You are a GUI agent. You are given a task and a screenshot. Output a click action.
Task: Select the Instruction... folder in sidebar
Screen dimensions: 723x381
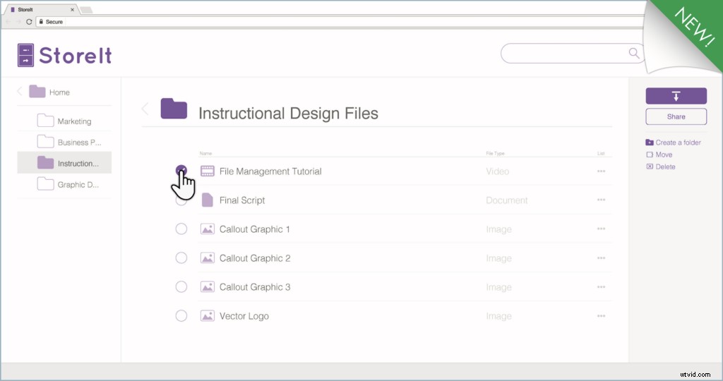click(x=64, y=162)
